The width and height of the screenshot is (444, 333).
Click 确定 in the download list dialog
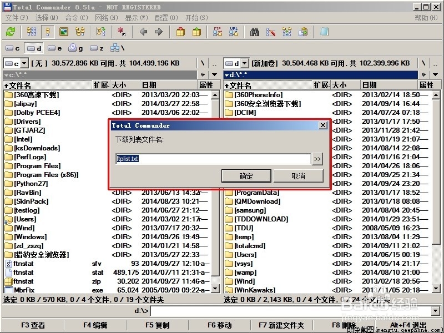pyautogui.click(x=246, y=176)
